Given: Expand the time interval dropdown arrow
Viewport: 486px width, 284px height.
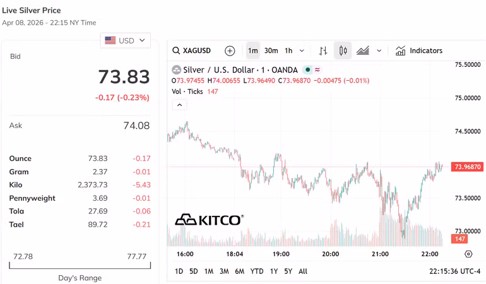Looking at the screenshot, I should click(x=302, y=50).
